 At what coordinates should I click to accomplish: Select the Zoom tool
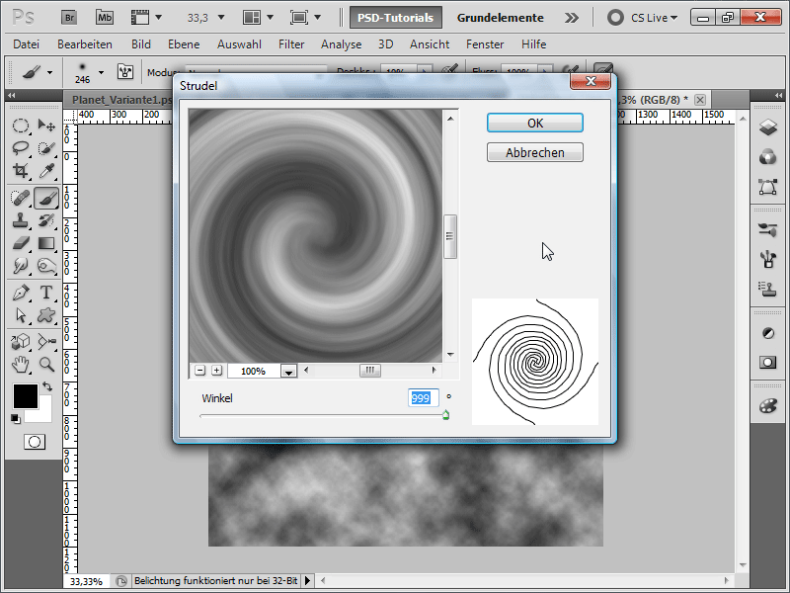(46, 365)
